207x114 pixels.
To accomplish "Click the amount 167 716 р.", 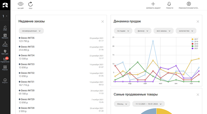I will pos(24,85).
